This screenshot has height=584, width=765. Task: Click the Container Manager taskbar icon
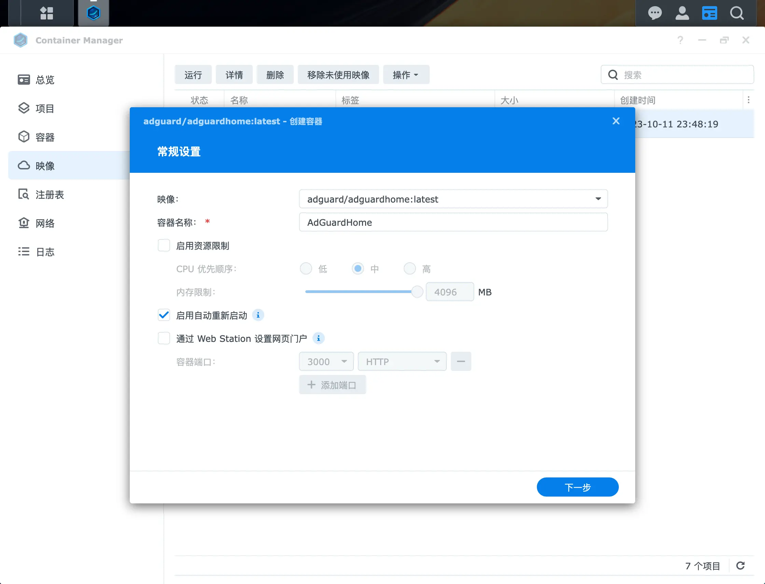pyautogui.click(x=94, y=13)
